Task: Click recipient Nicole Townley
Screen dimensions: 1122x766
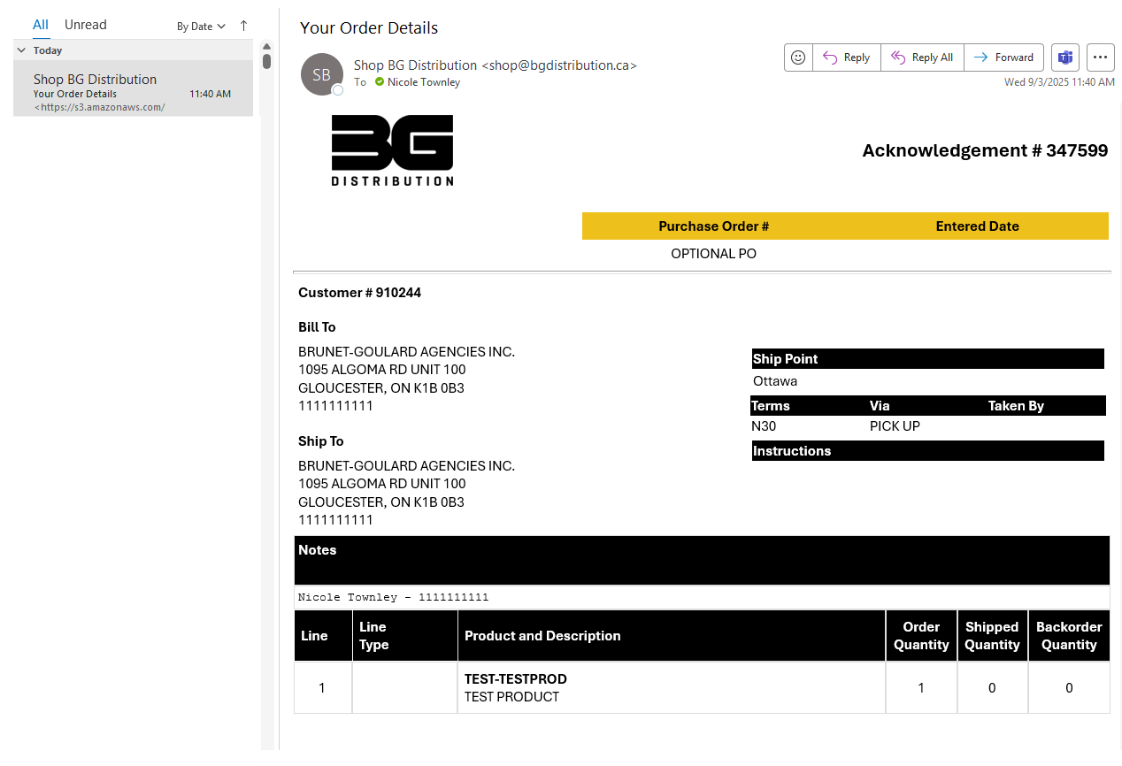Action: pyautogui.click(x=424, y=82)
